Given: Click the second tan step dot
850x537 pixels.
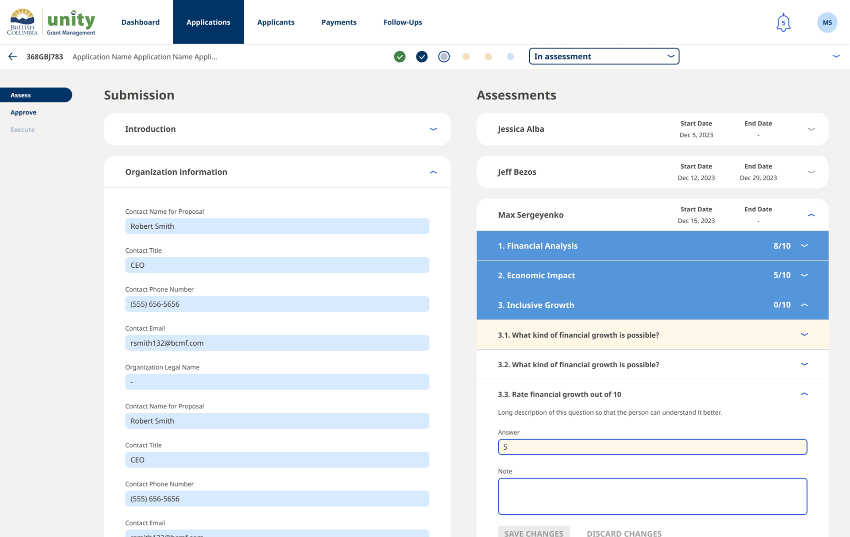Looking at the screenshot, I should [x=488, y=56].
